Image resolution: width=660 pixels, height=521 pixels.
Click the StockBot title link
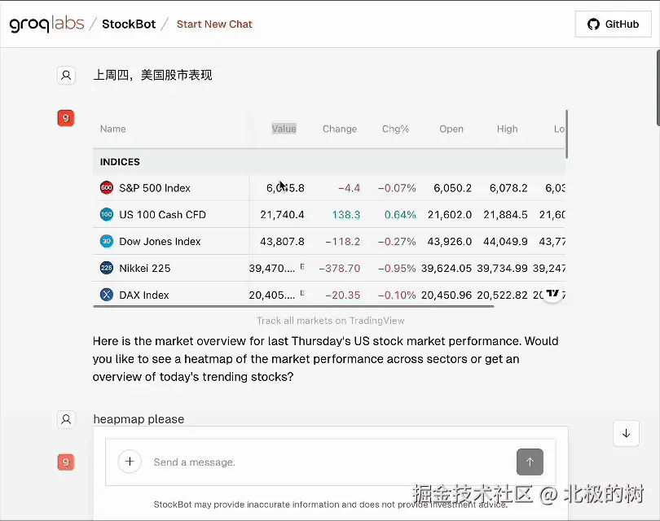coord(129,24)
